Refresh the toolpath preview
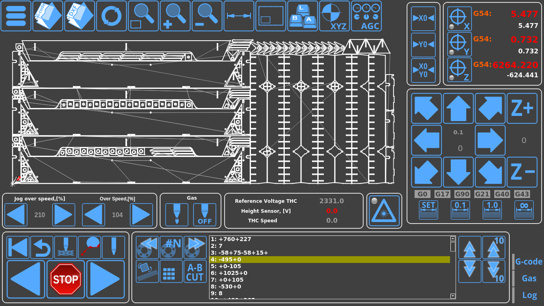This screenshot has width=544, height=306. 112,16
